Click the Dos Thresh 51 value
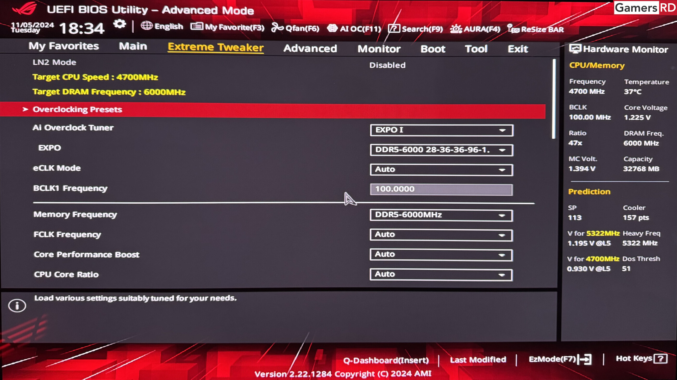 pos(626,269)
